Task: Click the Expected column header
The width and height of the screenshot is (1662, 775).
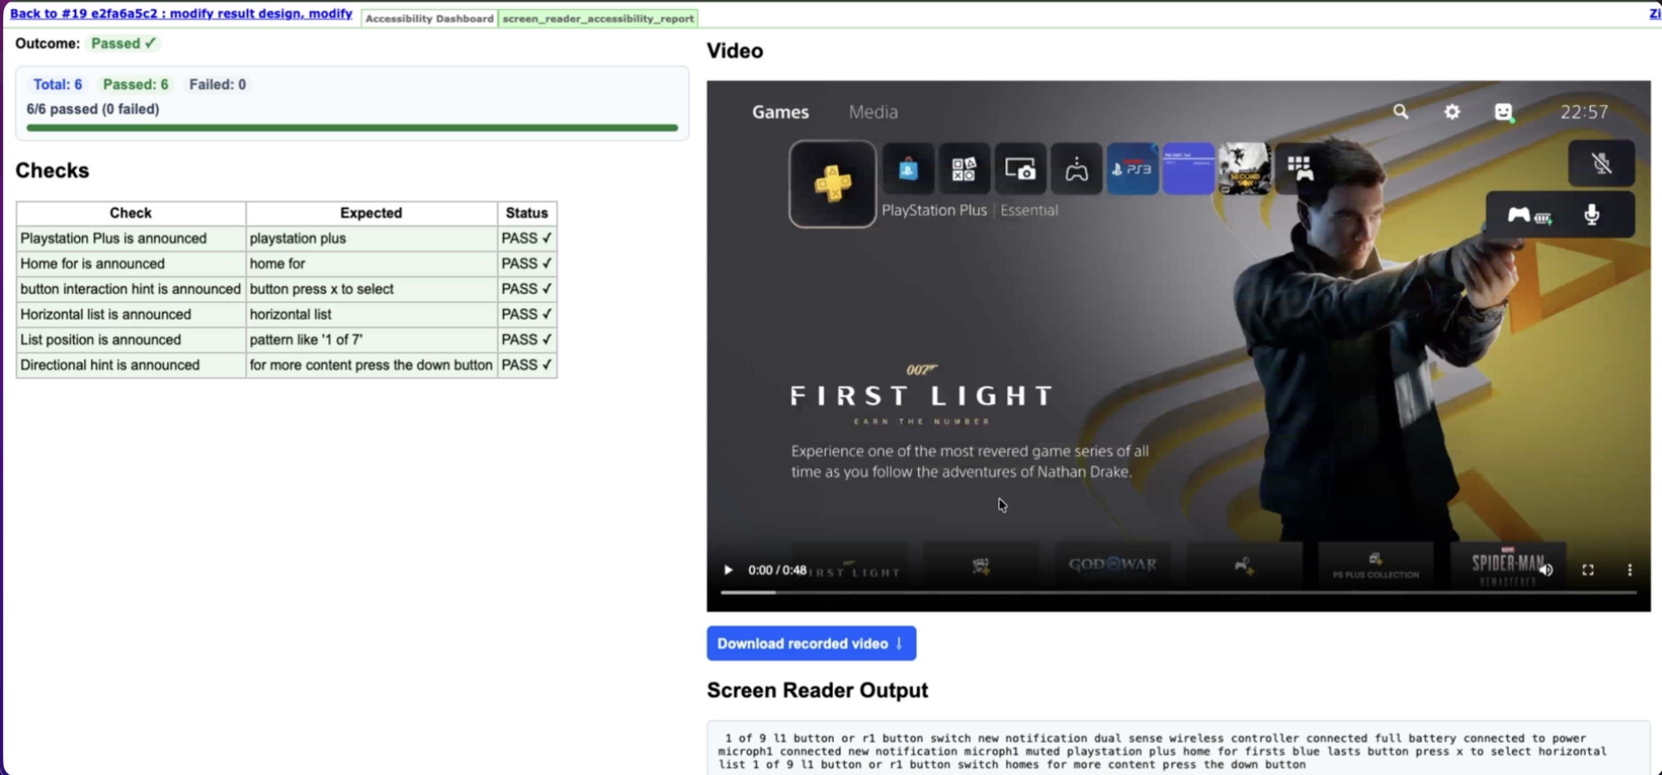Action: coord(371,213)
